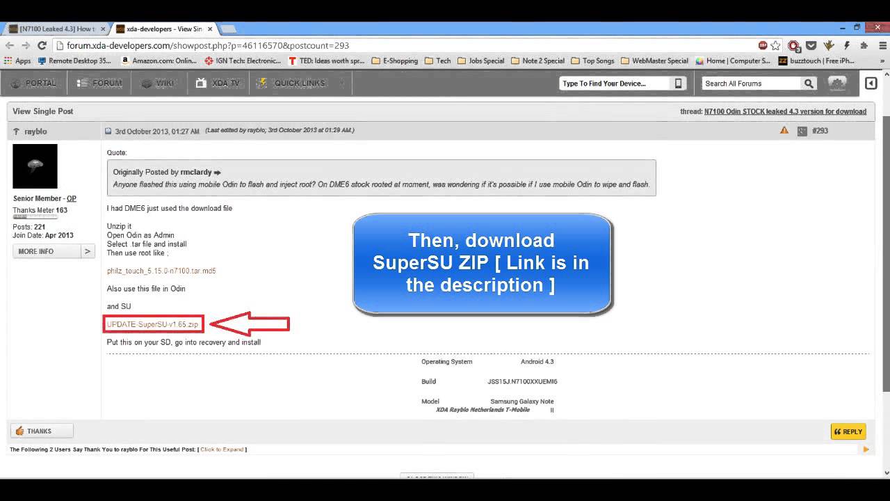Open Remote Desktop bookmark
This screenshot has height=501, width=890.
74,61
